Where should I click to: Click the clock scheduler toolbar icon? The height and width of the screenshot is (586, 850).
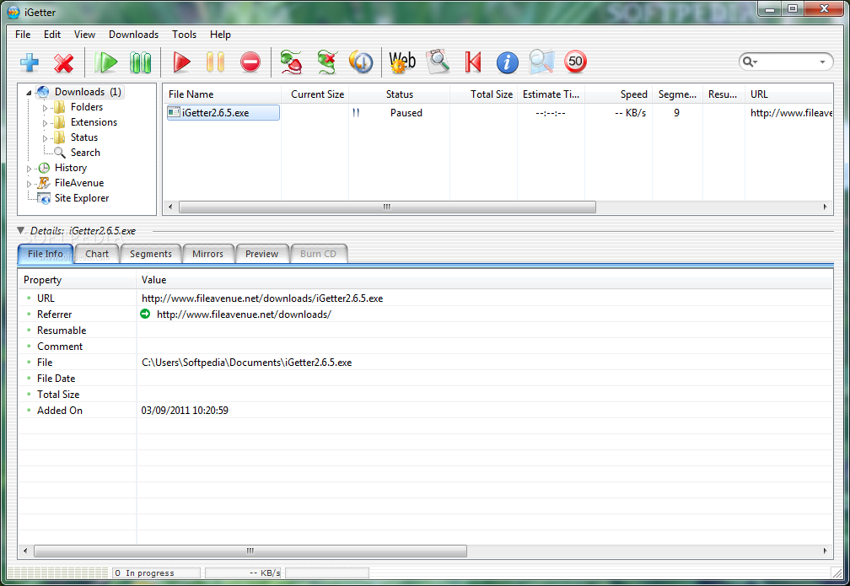pyautogui.click(x=362, y=62)
